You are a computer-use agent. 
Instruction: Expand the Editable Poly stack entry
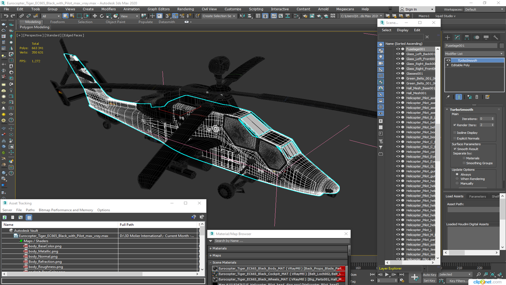(447, 65)
